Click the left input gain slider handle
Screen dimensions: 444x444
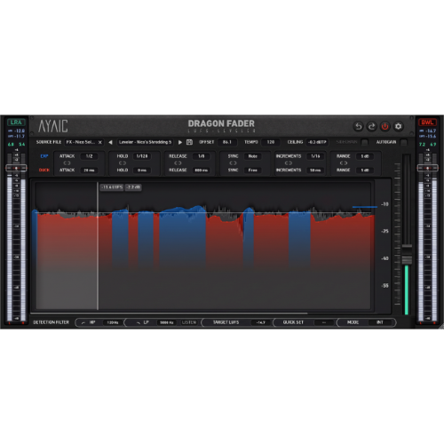click(x=16, y=168)
